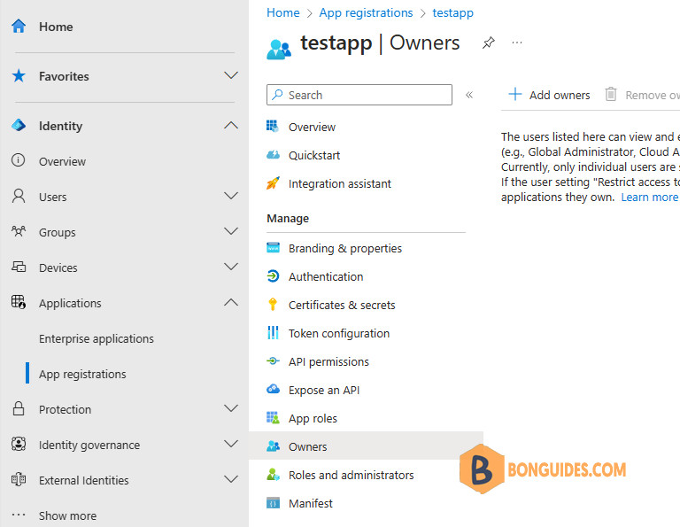Click the Groups people icon
This screenshot has width=680, height=527.
[x=19, y=231]
